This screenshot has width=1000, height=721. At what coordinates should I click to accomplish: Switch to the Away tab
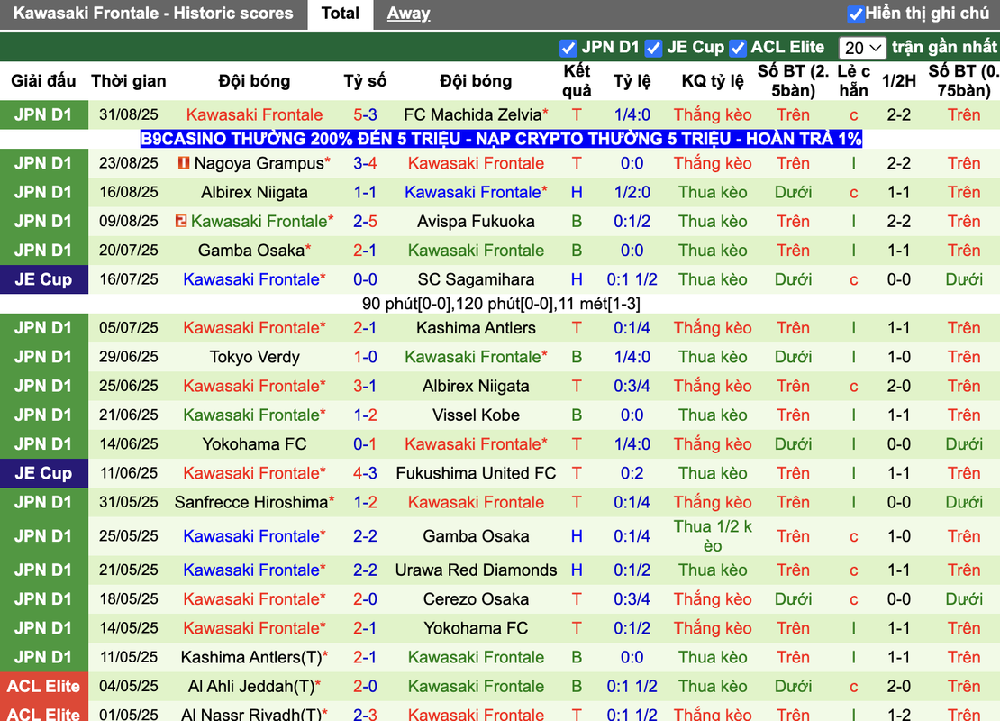click(408, 14)
